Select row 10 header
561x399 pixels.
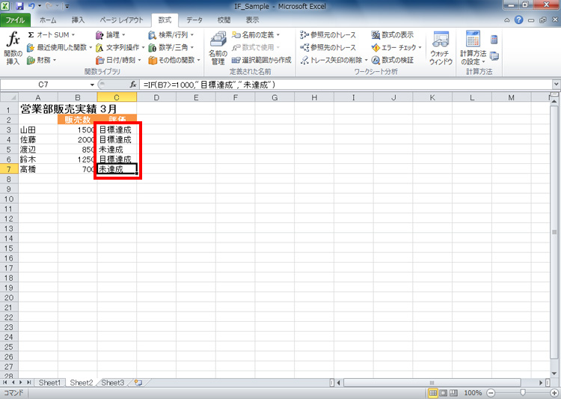pos(9,199)
